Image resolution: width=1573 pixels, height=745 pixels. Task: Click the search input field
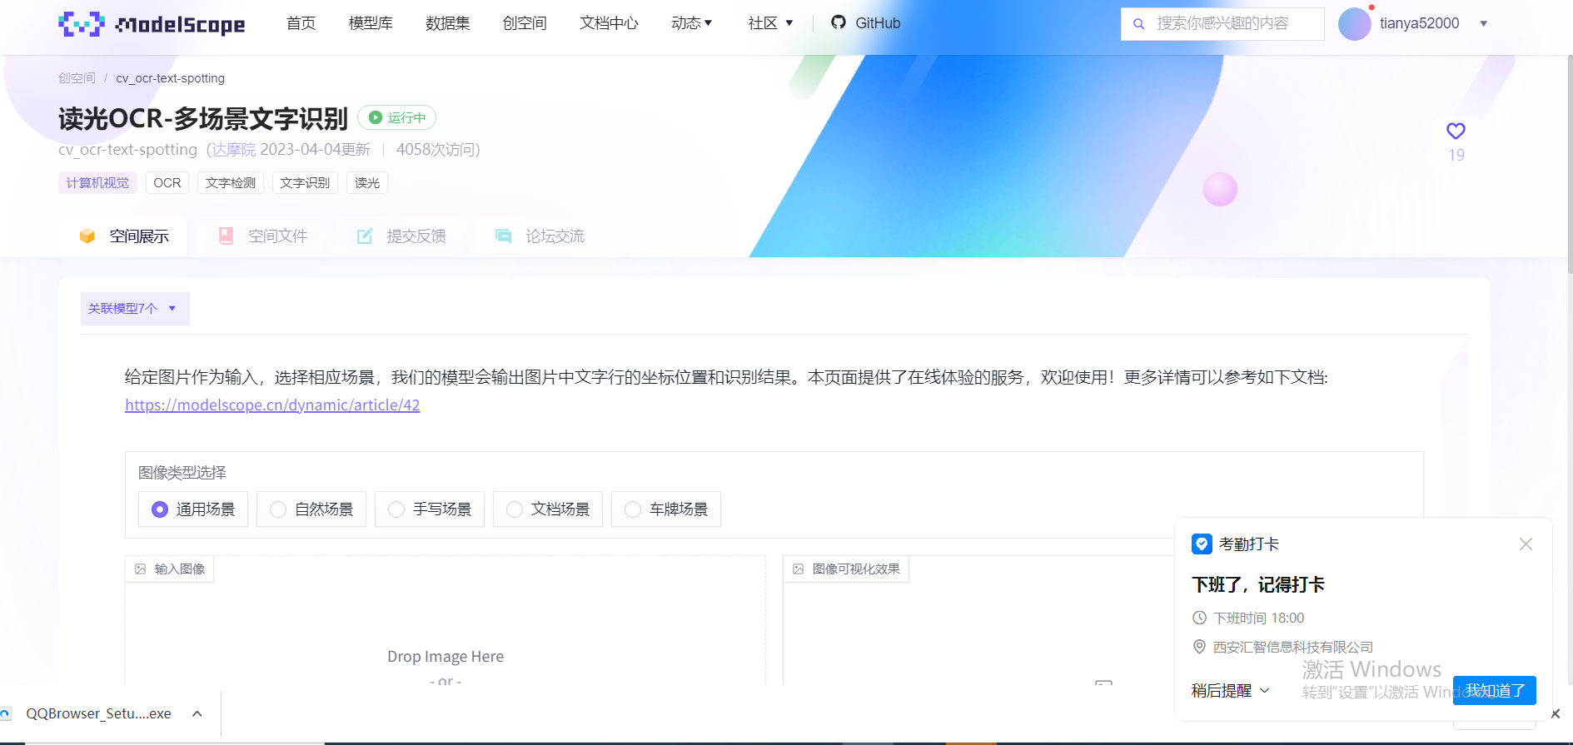[1222, 24]
